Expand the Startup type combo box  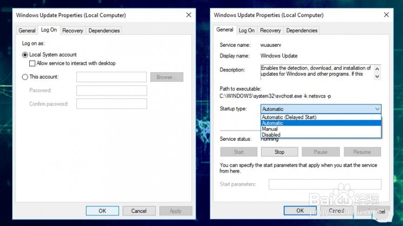(321, 109)
